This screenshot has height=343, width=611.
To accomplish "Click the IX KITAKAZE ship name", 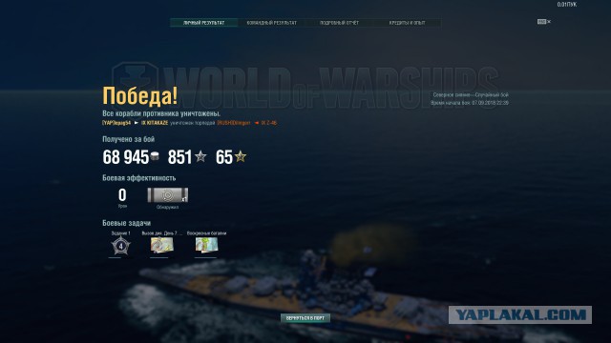I will coord(155,123).
